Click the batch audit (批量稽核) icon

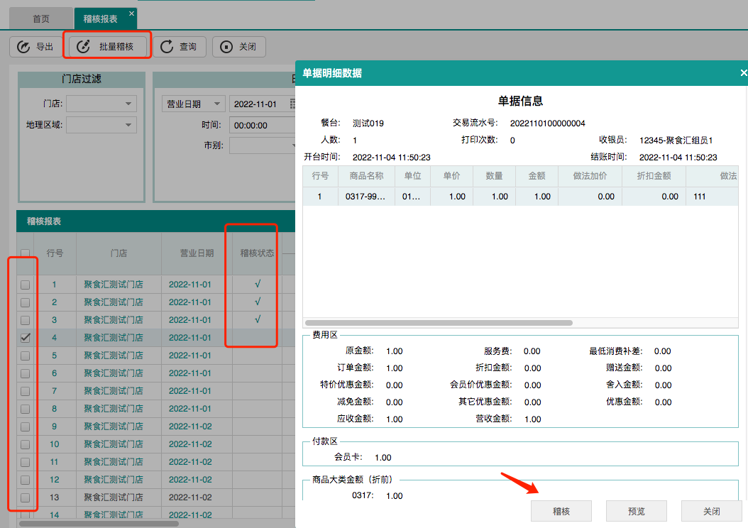pos(83,47)
